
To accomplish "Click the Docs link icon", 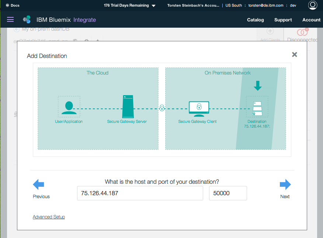I will click(x=7, y=6).
